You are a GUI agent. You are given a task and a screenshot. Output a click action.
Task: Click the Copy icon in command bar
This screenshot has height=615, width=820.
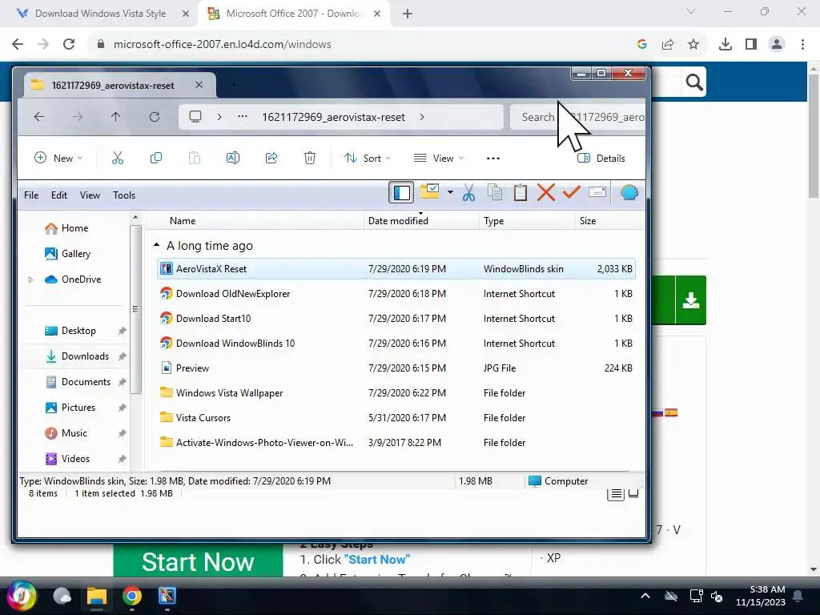point(156,158)
